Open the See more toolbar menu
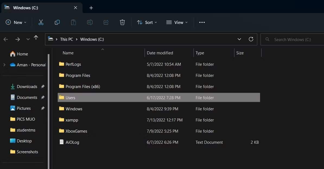This screenshot has width=324, height=169. 202,22
